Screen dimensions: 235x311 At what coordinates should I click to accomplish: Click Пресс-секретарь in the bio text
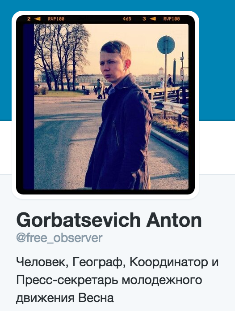(x=67, y=280)
